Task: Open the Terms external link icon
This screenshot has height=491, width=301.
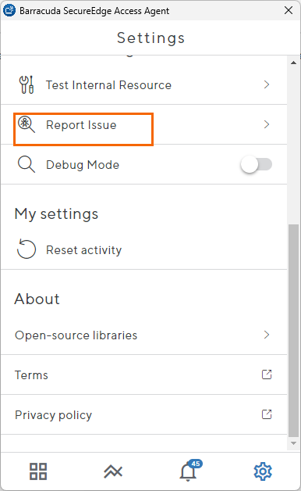Action: coord(267,375)
